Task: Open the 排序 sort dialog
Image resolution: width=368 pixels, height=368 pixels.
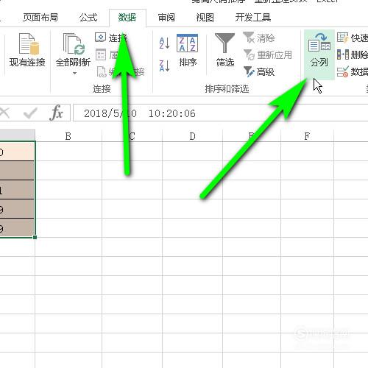Action: [x=188, y=51]
